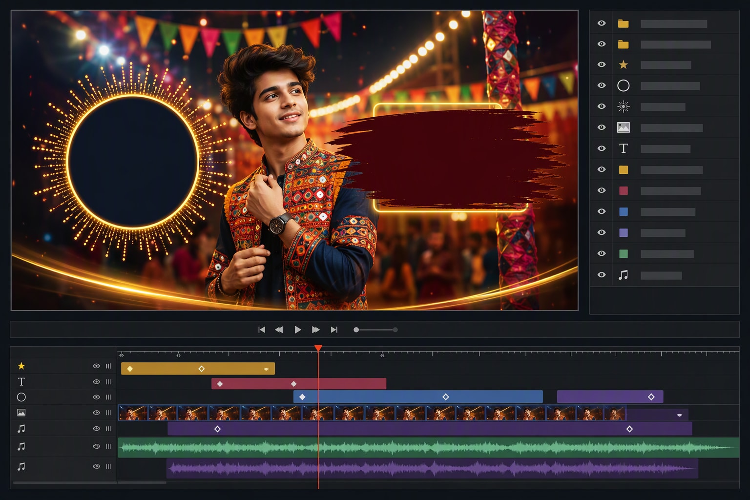Click the music note icon of purple waveform track

pyautogui.click(x=21, y=466)
